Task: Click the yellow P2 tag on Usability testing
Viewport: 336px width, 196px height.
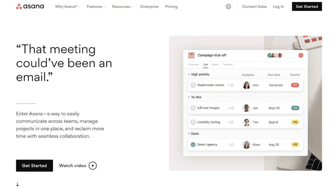Action: click(x=295, y=122)
